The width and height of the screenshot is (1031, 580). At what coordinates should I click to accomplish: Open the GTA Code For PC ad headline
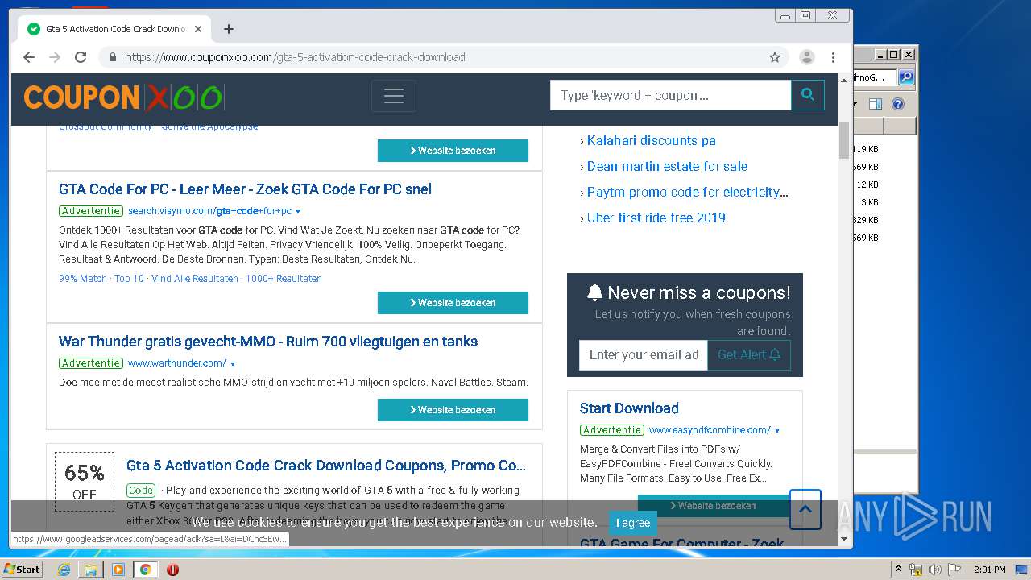(x=245, y=189)
